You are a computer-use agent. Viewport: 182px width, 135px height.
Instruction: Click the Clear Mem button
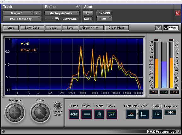pyautogui.click(x=117, y=28)
